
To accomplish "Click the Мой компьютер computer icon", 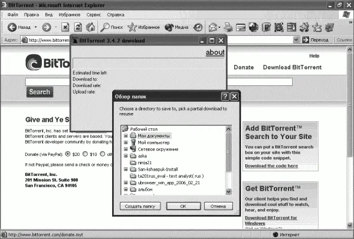I will (133, 142).
